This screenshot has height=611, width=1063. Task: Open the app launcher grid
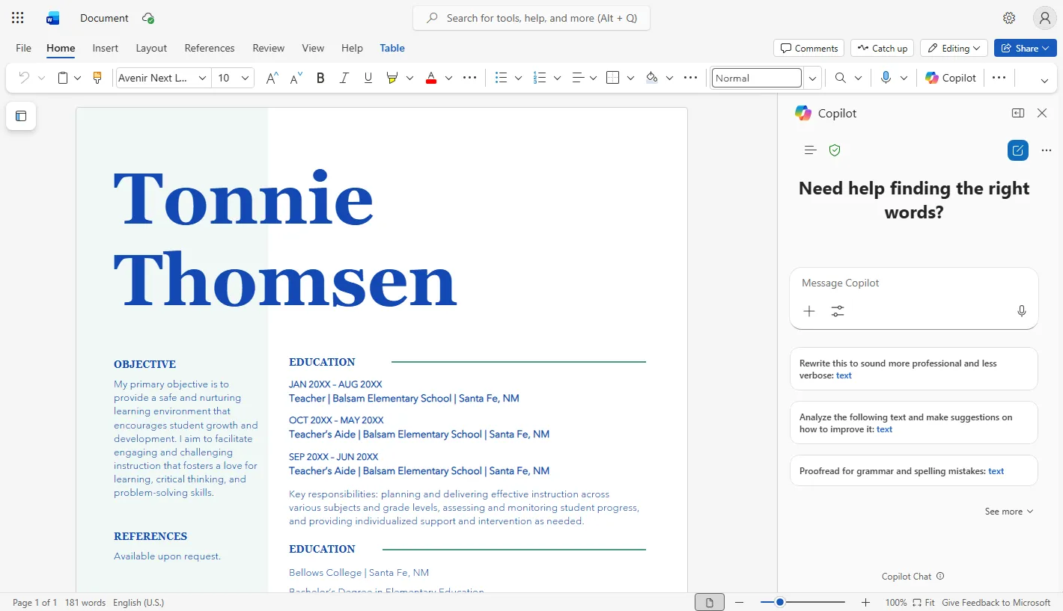[x=18, y=18]
